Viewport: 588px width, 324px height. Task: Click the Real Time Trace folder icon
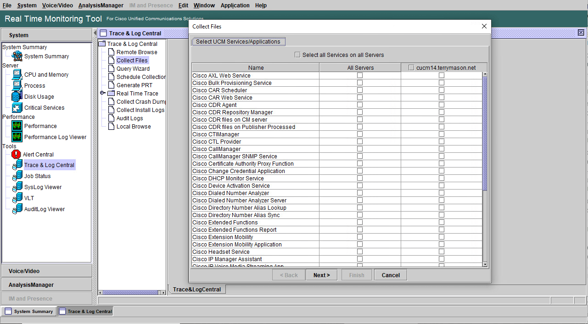tap(111, 94)
